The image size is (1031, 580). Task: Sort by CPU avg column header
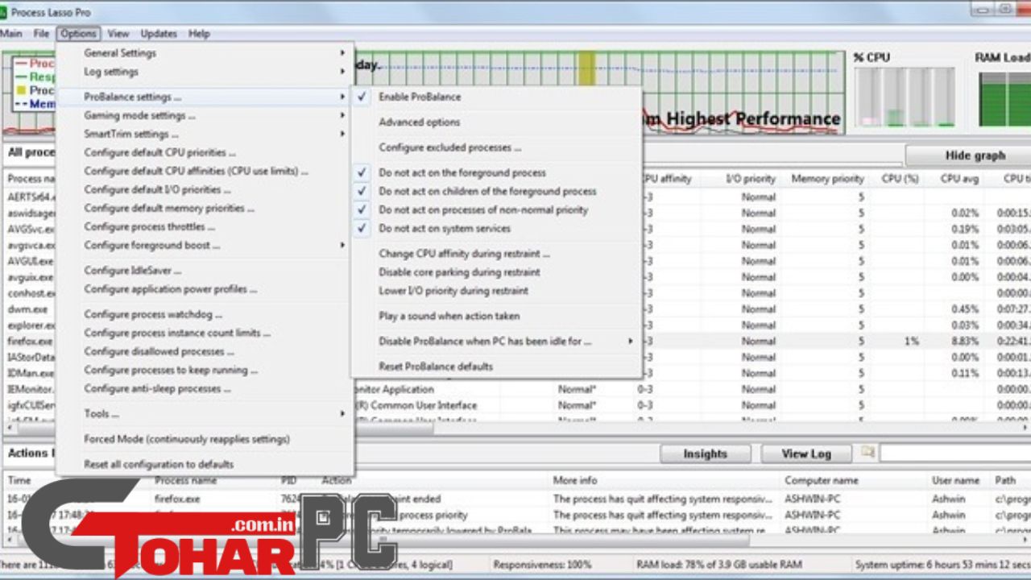point(959,179)
